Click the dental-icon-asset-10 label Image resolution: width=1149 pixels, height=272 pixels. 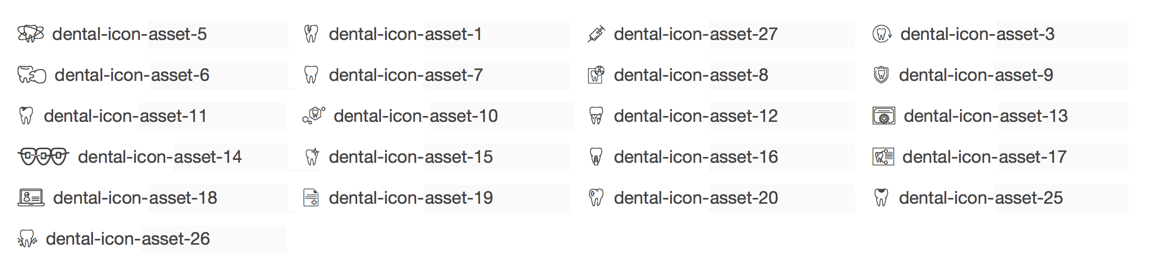(416, 116)
